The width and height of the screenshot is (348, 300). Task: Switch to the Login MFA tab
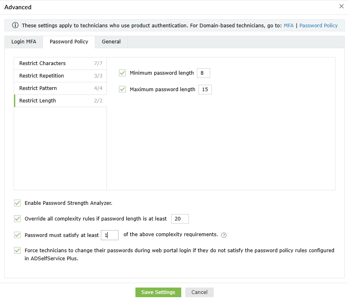coord(23,41)
